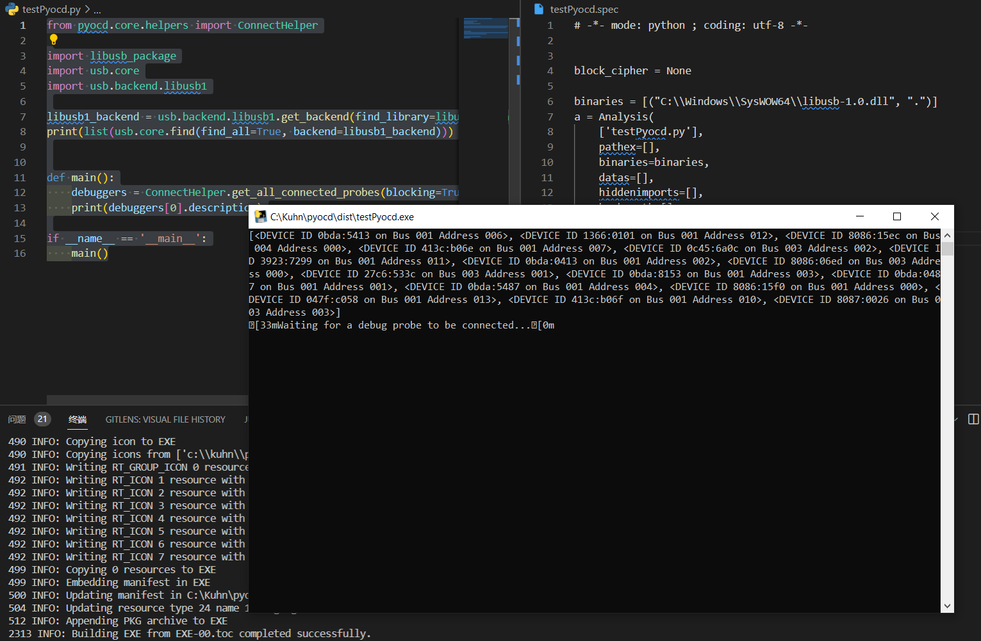This screenshot has height=641, width=981.
Task: Toggle the split panel layout icon
Action: tap(973, 419)
